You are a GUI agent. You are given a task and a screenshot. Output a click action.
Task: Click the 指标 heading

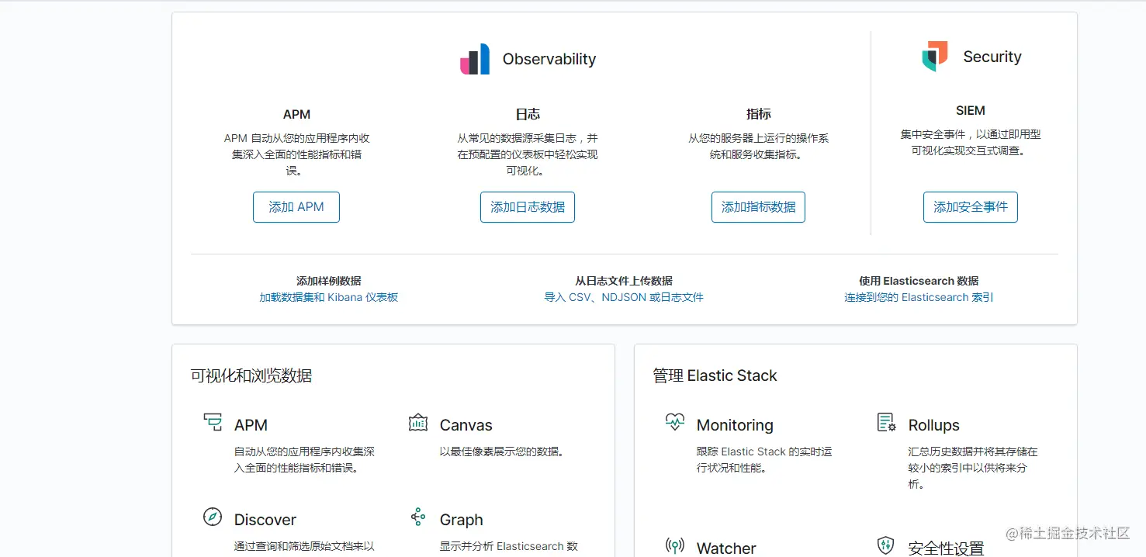click(x=759, y=114)
